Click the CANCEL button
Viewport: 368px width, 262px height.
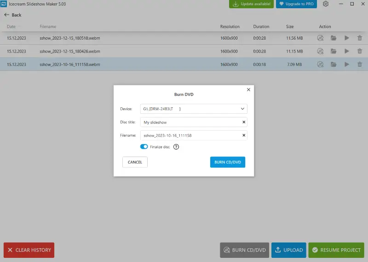135,162
